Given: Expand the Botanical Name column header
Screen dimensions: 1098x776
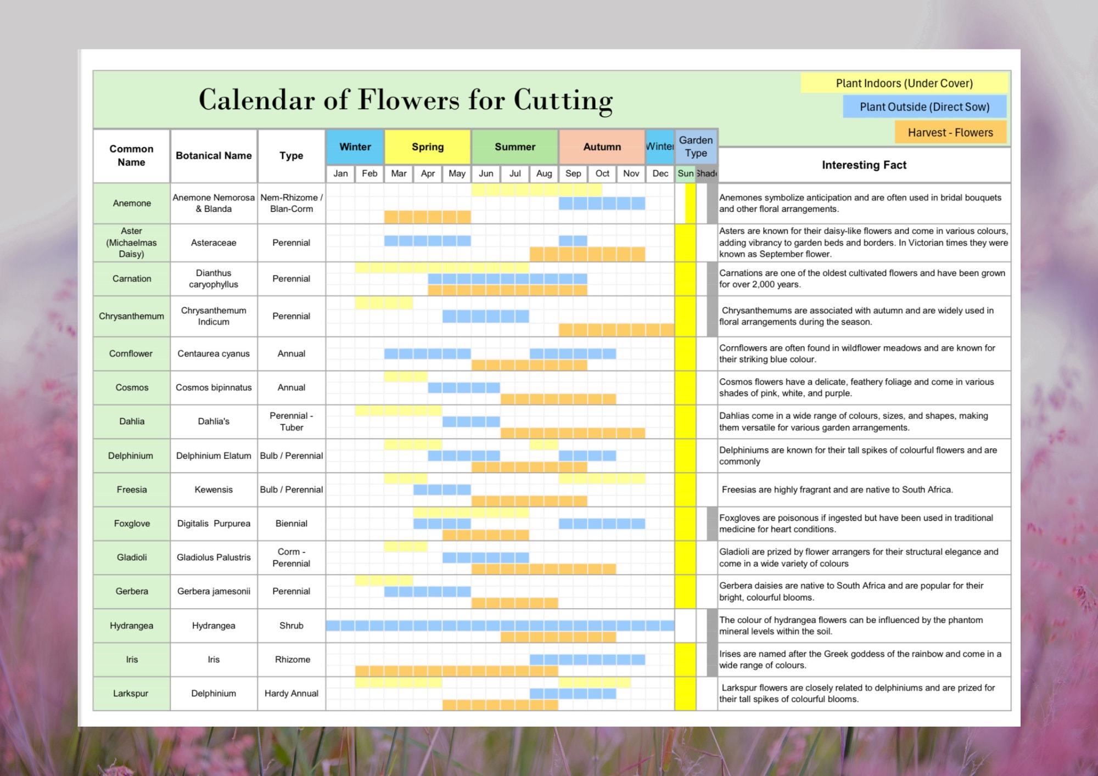Looking at the screenshot, I should click(x=214, y=156).
